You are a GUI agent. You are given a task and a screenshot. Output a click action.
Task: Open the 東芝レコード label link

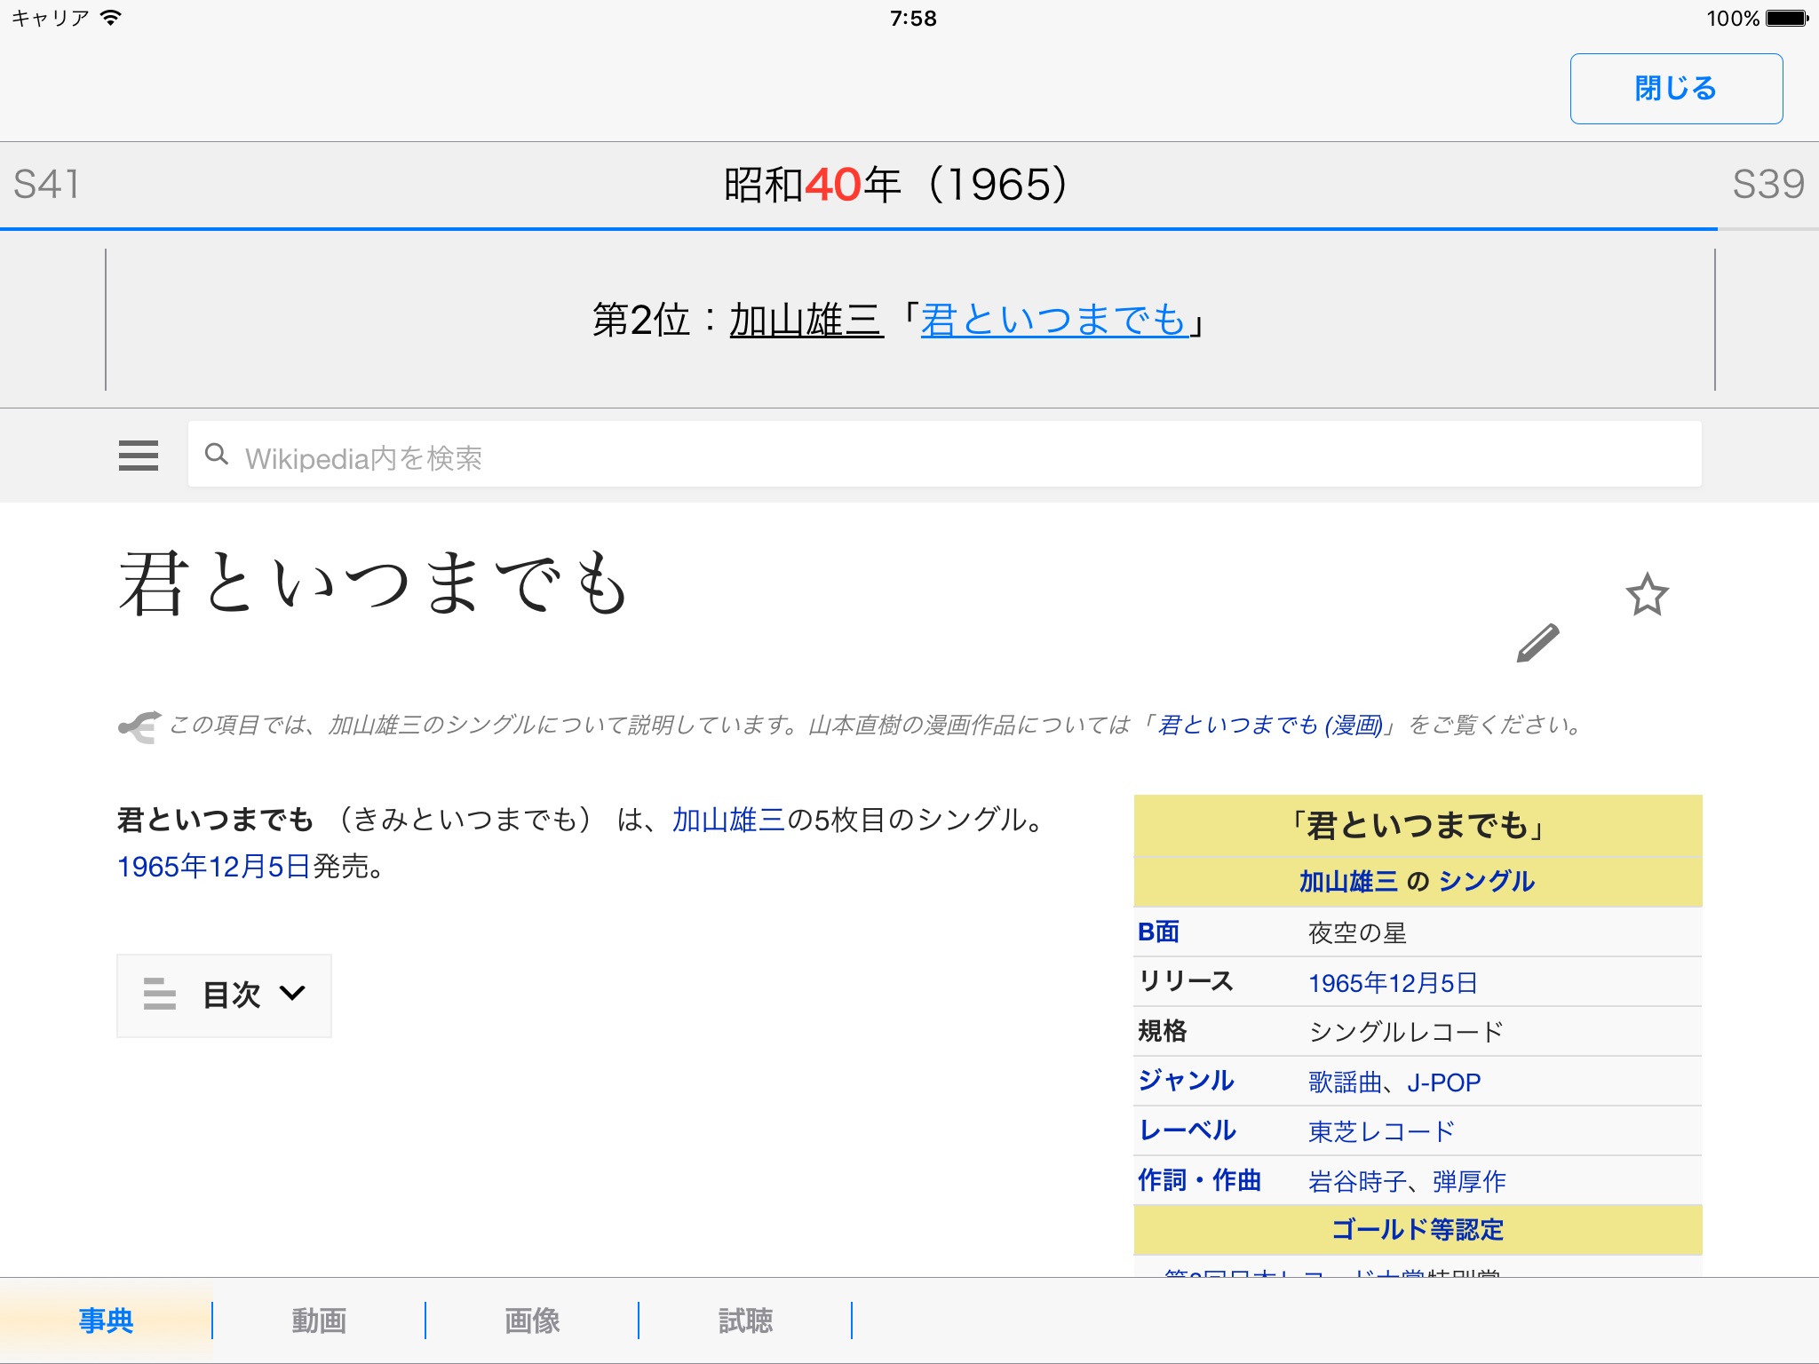[1382, 1132]
